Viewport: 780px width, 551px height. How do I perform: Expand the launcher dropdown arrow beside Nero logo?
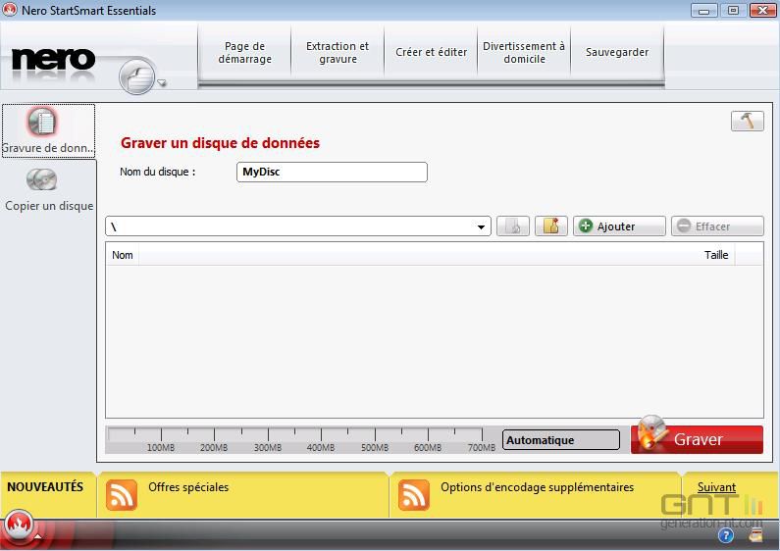coord(162,83)
